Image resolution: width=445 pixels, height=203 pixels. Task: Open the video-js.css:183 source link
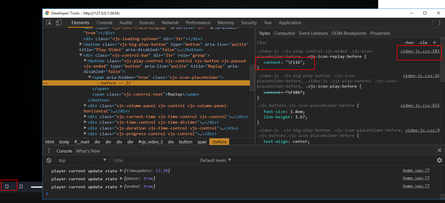(420, 51)
